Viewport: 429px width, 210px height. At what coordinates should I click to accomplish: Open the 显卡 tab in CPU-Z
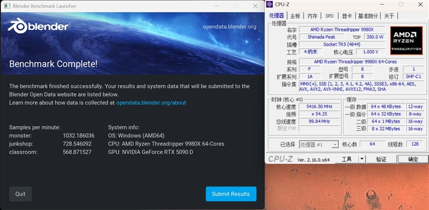pyautogui.click(x=346, y=16)
